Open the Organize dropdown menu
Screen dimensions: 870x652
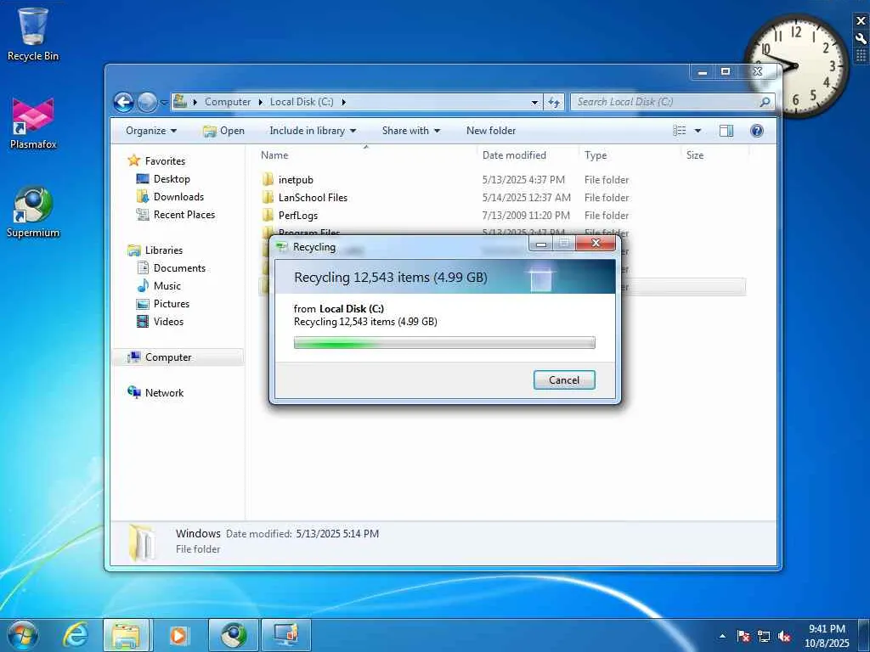151,131
